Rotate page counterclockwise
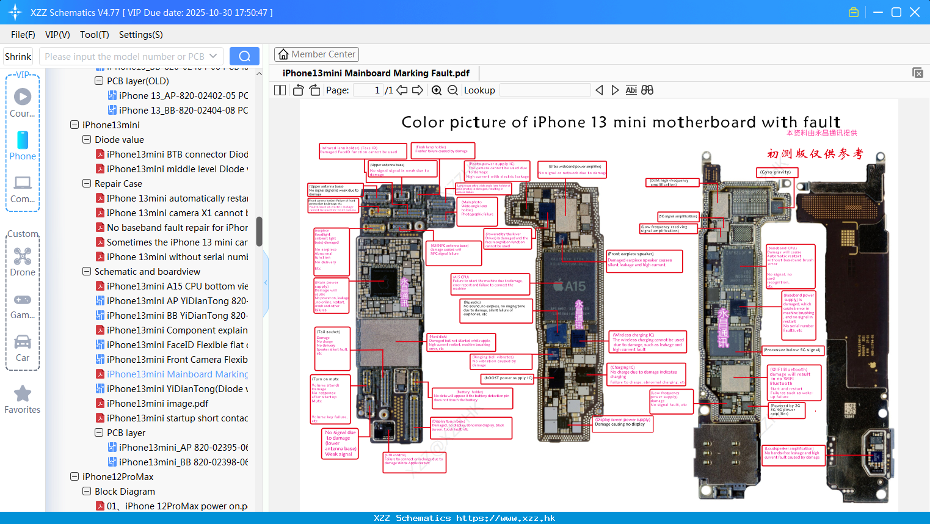The image size is (930, 524). (298, 90)
